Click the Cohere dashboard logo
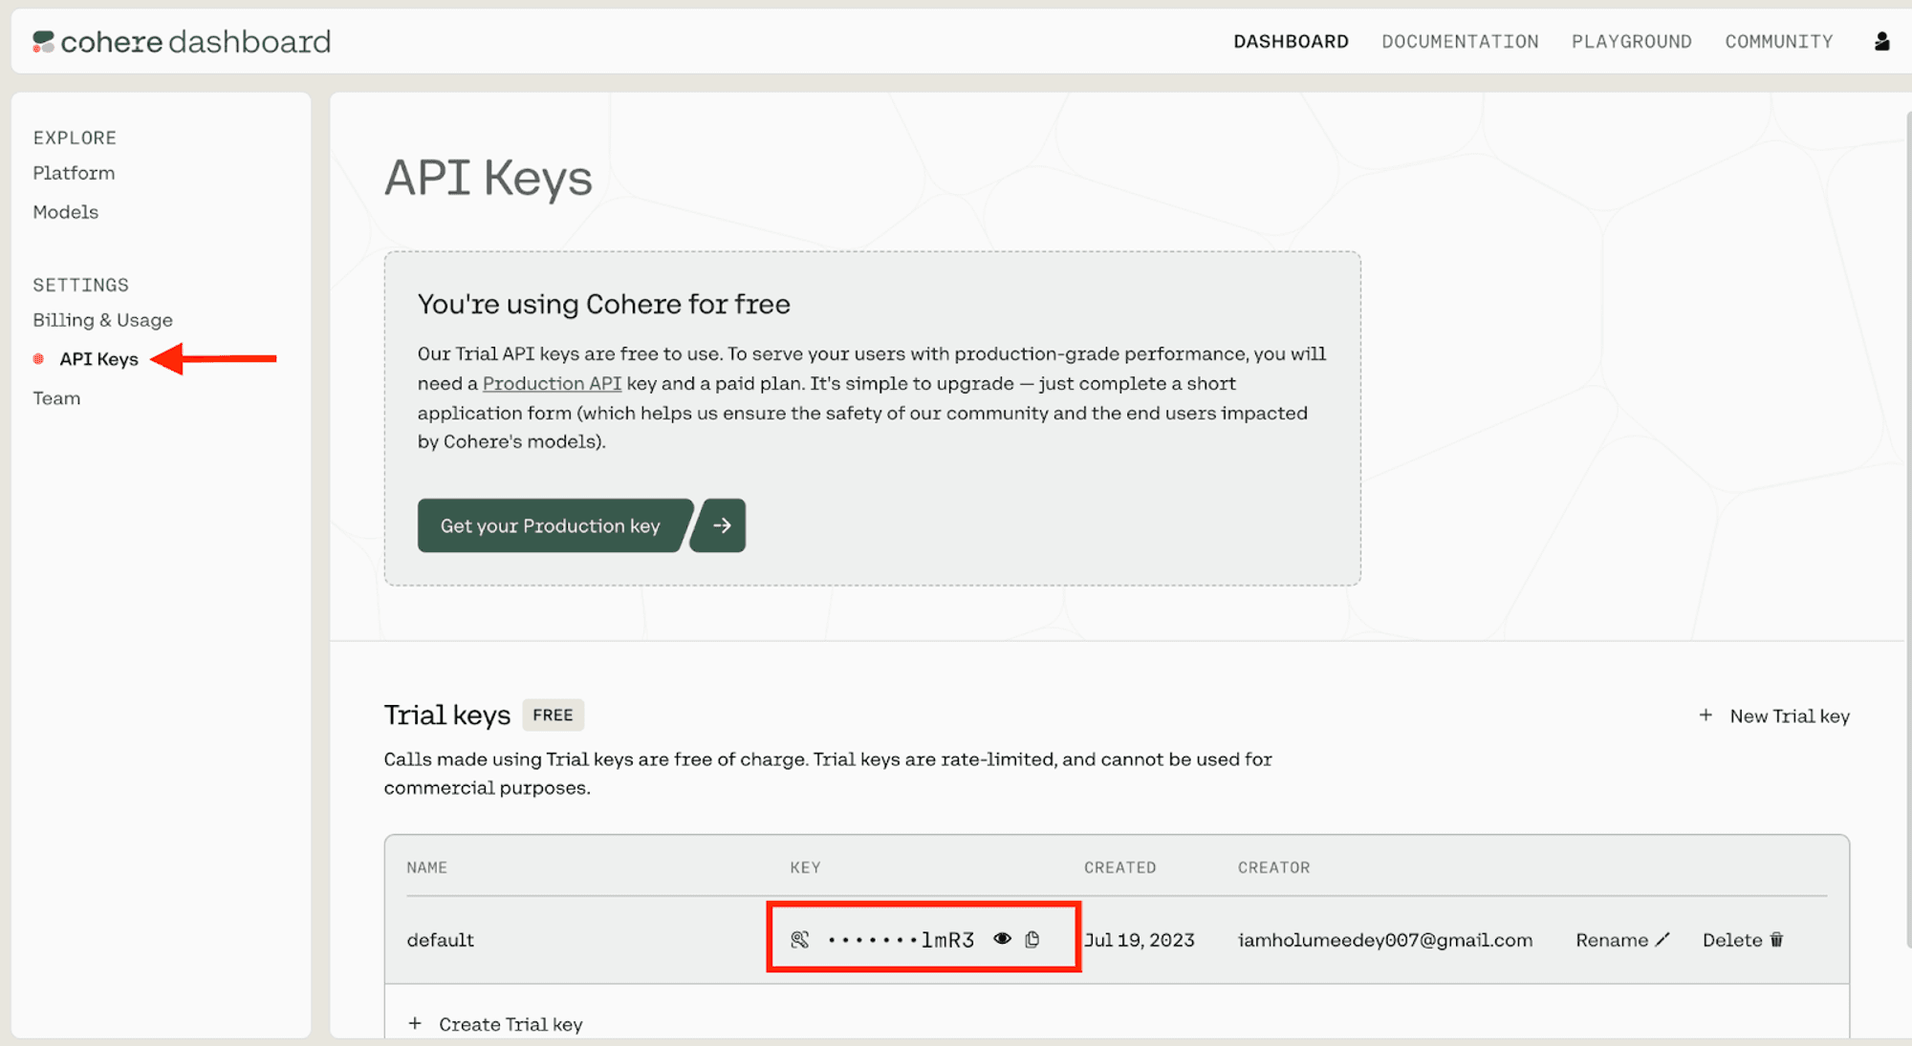Screen dimensions: 1912x1046 tap(182, 41)
